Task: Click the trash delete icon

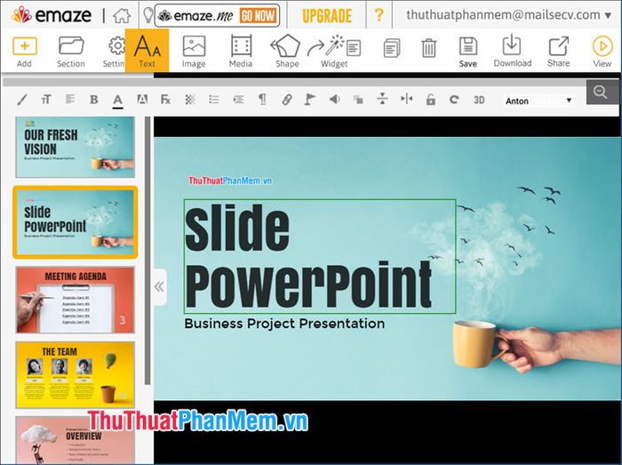Action: pyautogui.click(x=428, y=48)
